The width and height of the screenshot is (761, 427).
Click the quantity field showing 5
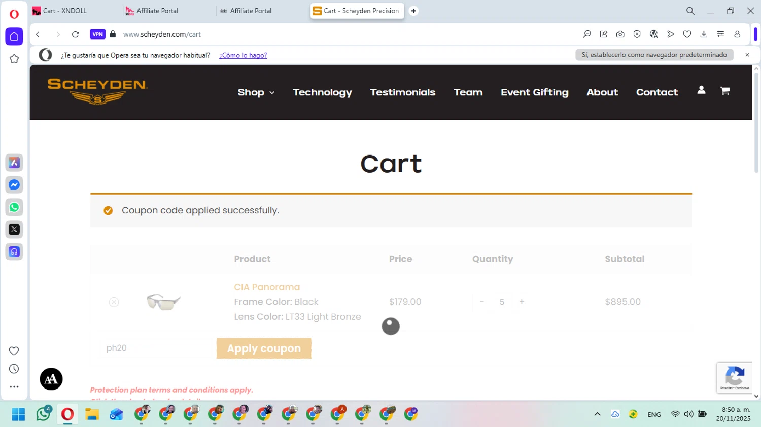502,302
